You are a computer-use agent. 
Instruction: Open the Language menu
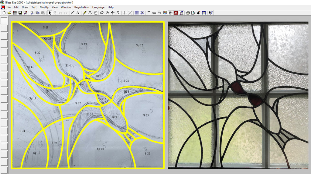(x=98, y=7)
